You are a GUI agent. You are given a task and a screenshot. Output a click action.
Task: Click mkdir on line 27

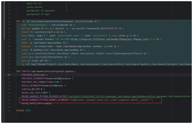click(x=25, y=43)
